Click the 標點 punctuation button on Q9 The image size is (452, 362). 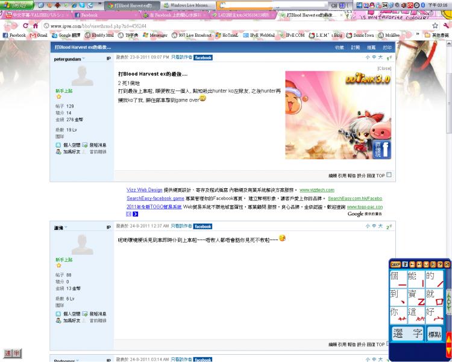(434, 334)
